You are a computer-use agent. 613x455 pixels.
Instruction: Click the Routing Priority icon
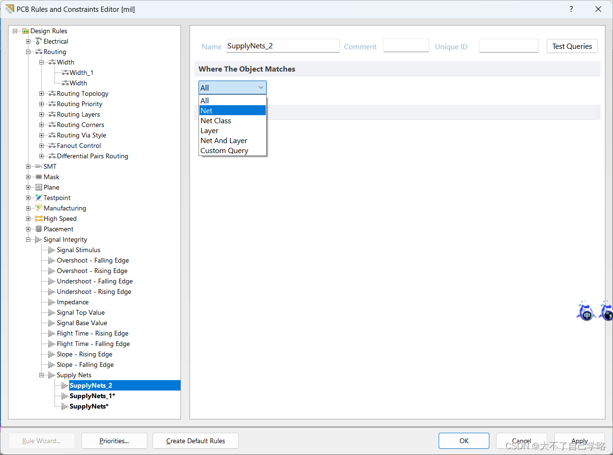pyautogui.click(x=52, y=104)
